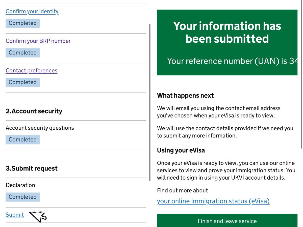Click the right panel vertical scrollbar
This screenshot has width=303, height=227.
tap(301, 74)
